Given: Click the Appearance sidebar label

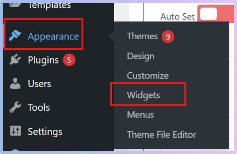Looking at the screenshot, I should pos(53,37).
